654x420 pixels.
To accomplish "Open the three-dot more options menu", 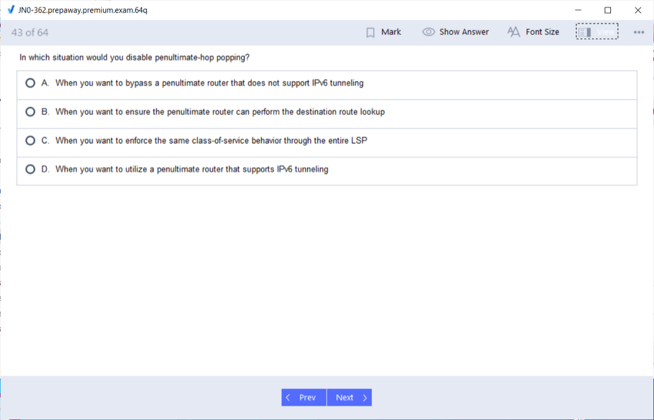I will click(x=638, y=32).
